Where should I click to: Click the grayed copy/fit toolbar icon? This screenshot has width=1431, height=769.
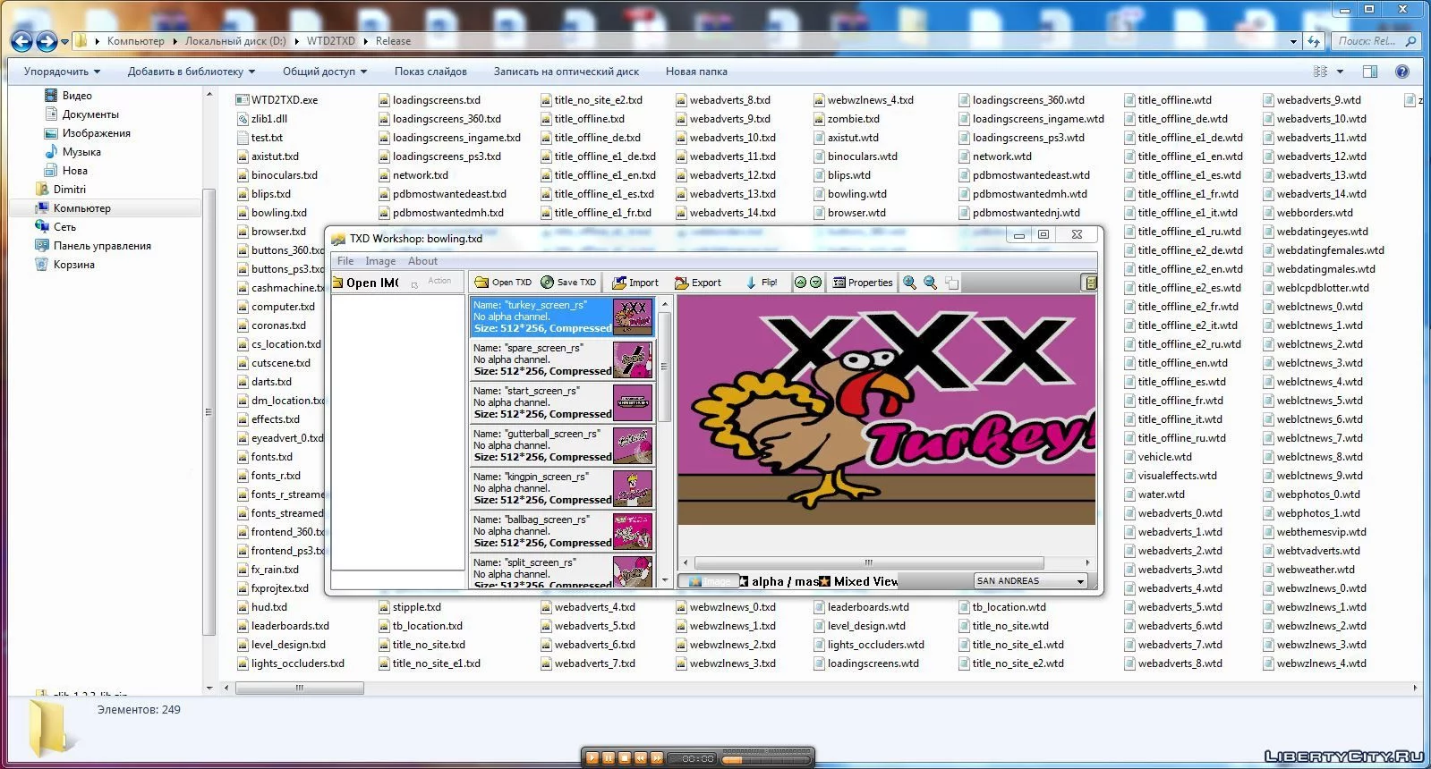(951, 283)
